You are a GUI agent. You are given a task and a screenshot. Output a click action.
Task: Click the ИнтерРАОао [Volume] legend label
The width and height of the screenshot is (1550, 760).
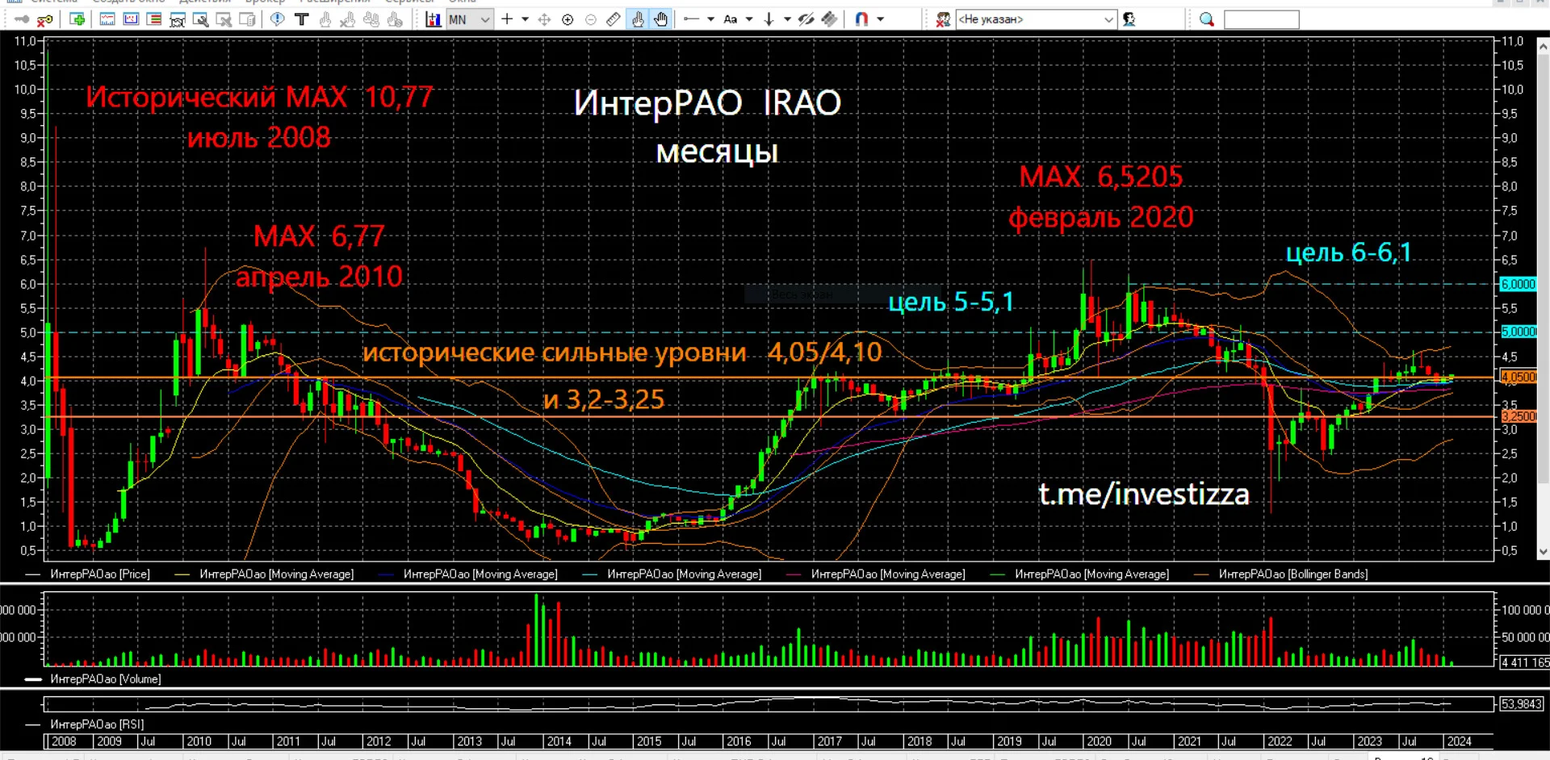pos(106,679)
